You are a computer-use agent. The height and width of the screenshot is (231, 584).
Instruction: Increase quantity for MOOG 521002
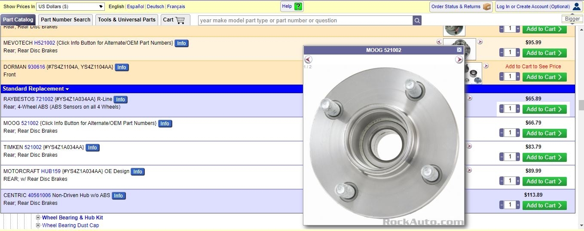pyautogui.click(x=518, y=133)
